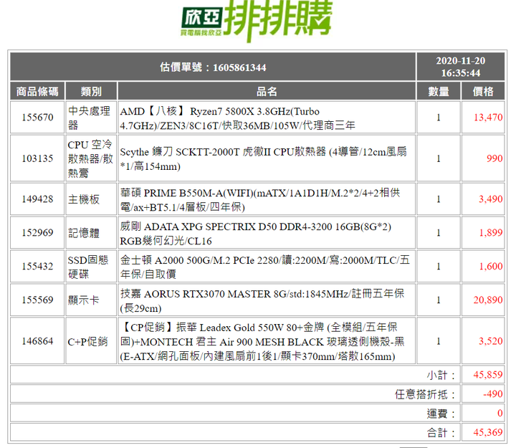Select the 金士頓 A2000 500G product name
The image size is (516, 448).
[x=265, y=267]
